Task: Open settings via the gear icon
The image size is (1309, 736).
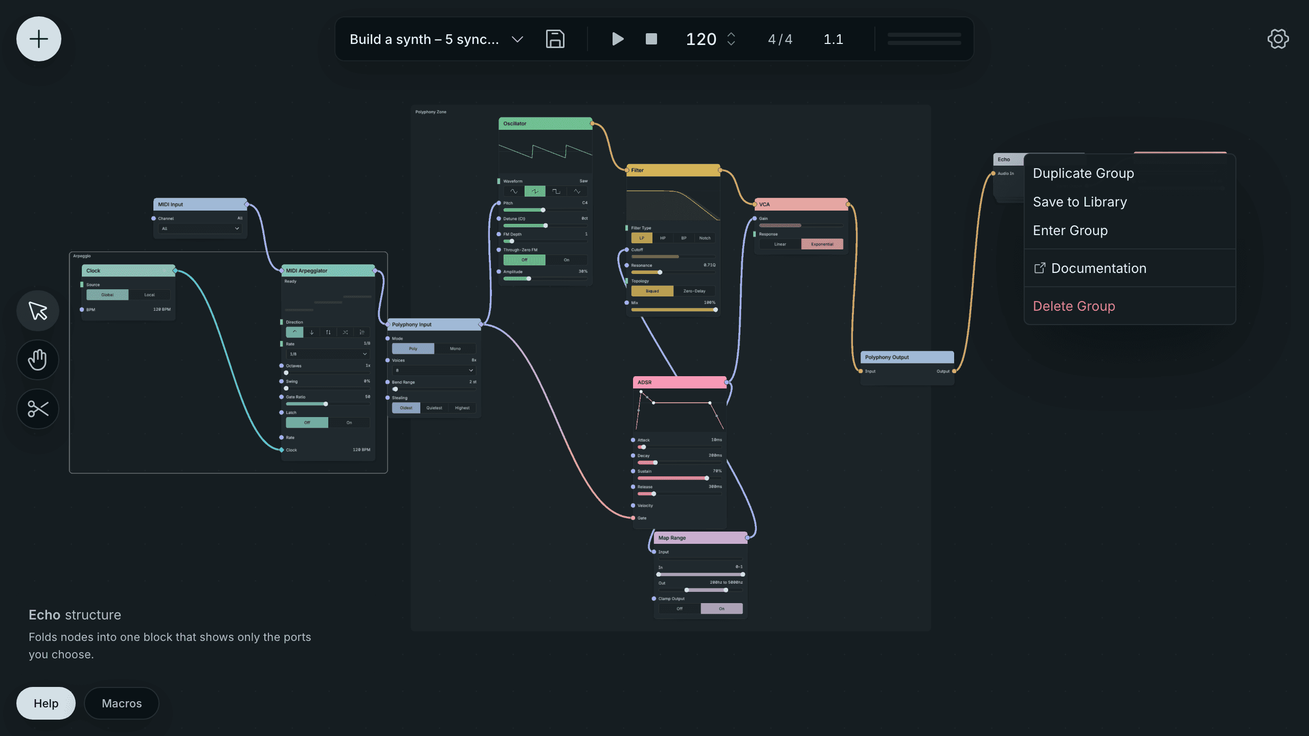Action: click(1278, 39)
